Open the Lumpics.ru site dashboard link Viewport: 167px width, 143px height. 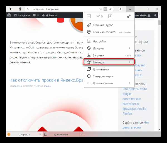click(22, 15)
